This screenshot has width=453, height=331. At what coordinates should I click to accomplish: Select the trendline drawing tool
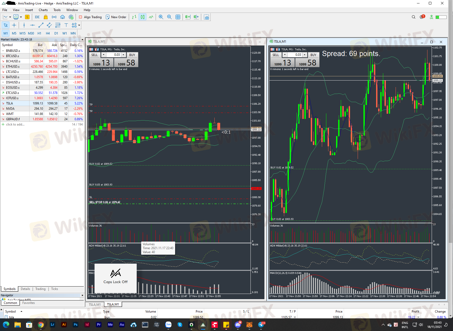click(x=41, y=25)
